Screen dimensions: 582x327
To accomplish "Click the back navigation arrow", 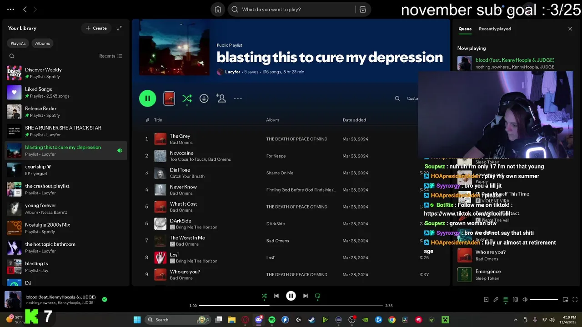I will pos(25,10).
